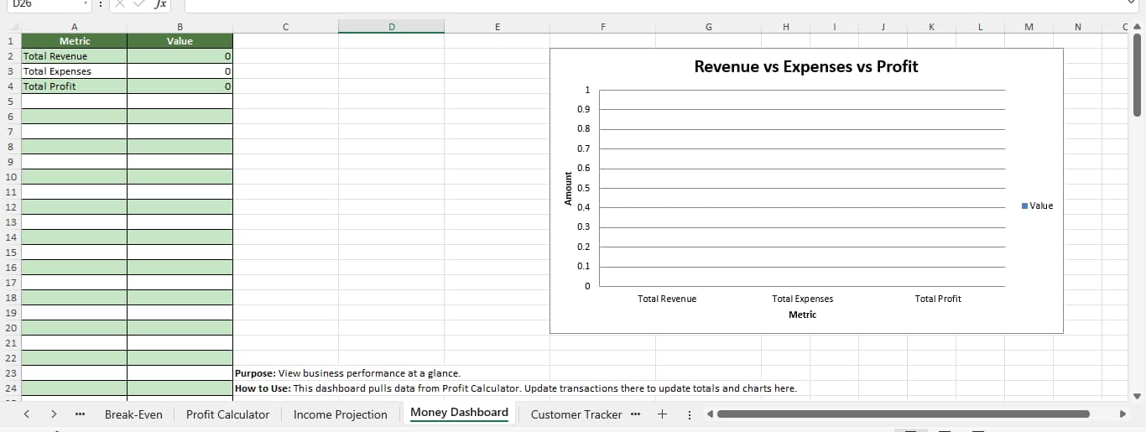Switch to the Break-Even sheet tab
The width and height of the screenshot is (1146, 432).
pyautogui.click(x=133, y=414)
